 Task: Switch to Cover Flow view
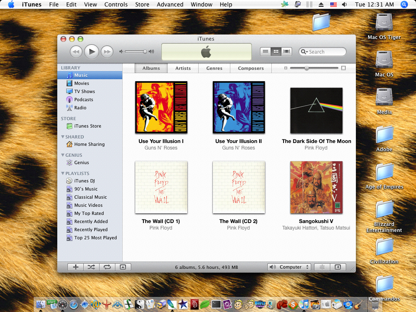(287, 52)
